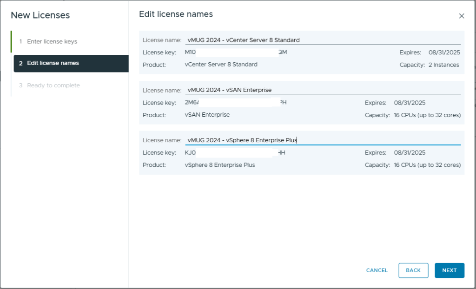Close the New Licenses dialog with X

coord(461,16)
